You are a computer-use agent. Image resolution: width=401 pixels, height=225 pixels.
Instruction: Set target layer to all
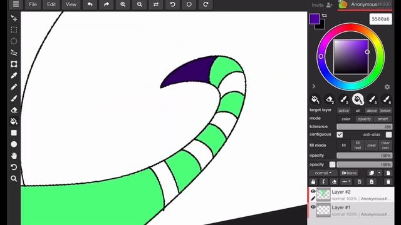[358, 111]
